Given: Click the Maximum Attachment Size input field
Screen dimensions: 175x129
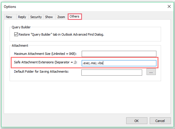Looking at the screenshot, I should 119,54.
